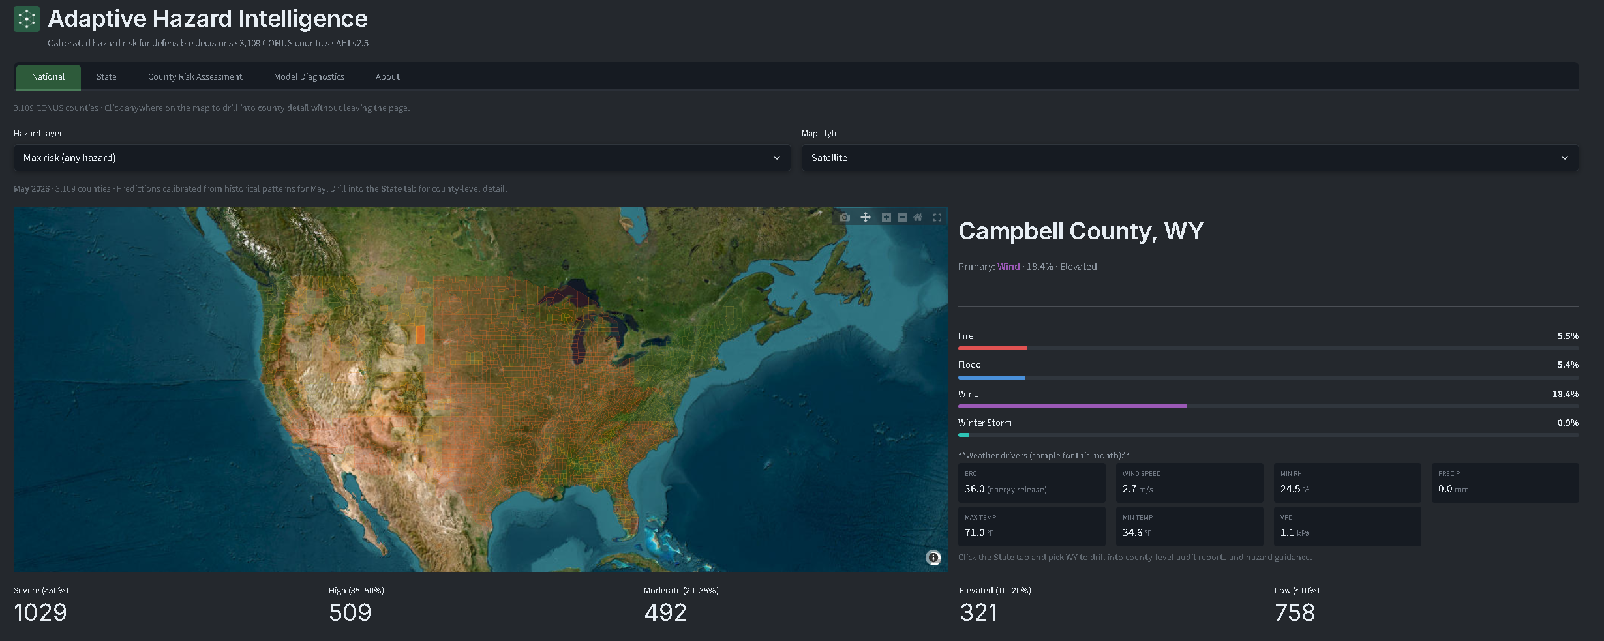Click the ERC 36.0 weather card
This screenshot has width=1604, height=641.
tap(1031, 483)
